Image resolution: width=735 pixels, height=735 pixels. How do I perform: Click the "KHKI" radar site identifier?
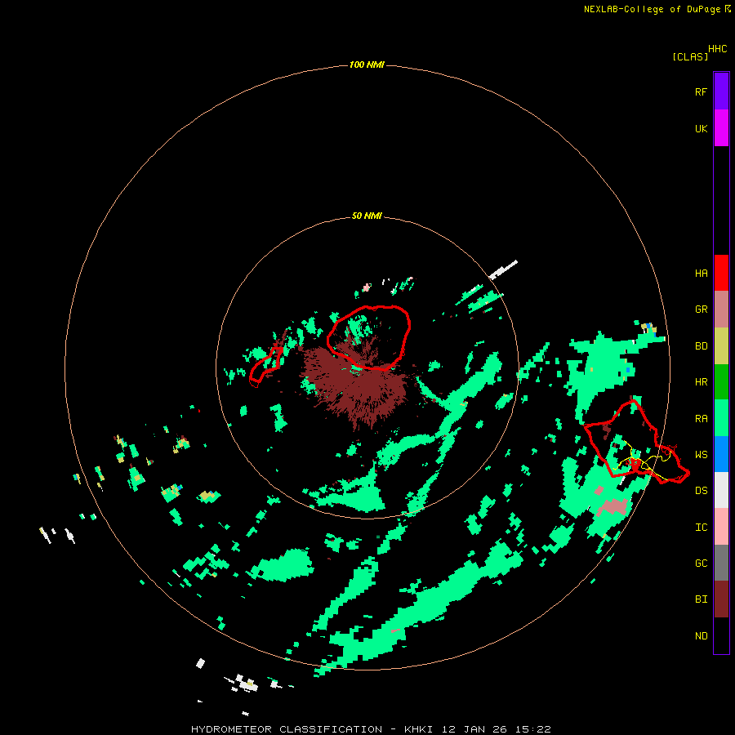(418, 729)
